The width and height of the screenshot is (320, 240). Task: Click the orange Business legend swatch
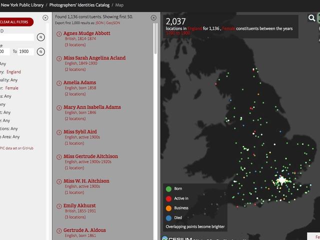point(168,208)
